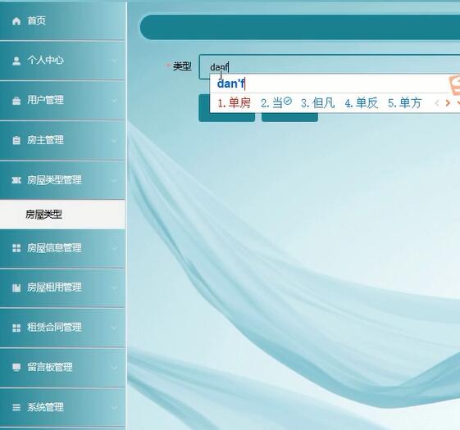Expand the 房屋信息管理 menu chevron
This screenshot has height=430, width=460.
(x=114, y=248)
